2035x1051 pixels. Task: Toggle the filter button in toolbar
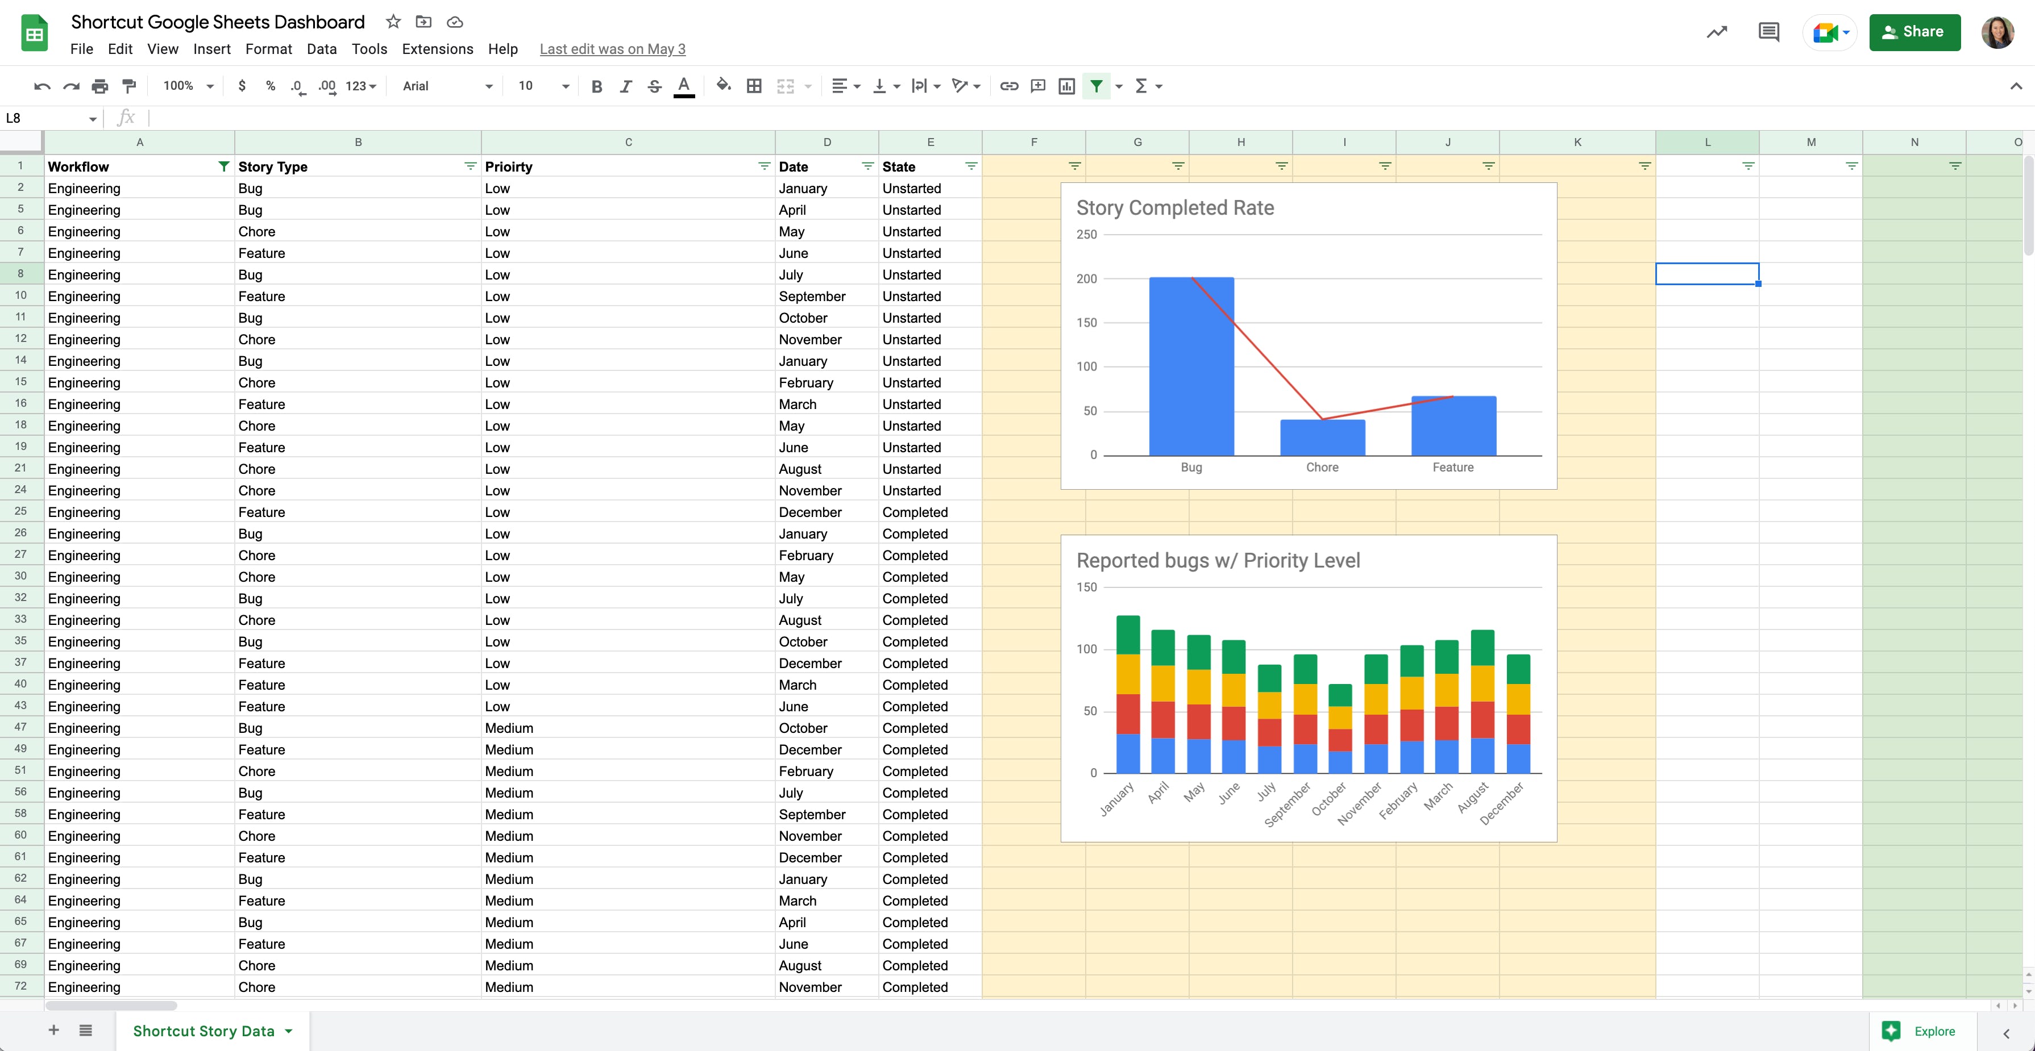[x=1097, y=86]
